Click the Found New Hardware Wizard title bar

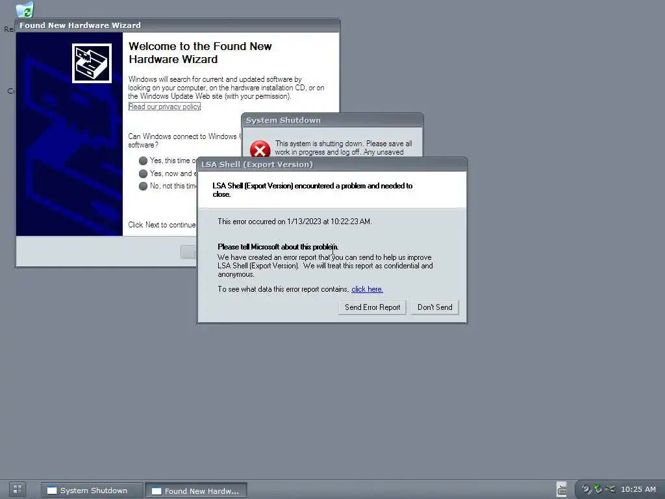click(x=178, y=25)
